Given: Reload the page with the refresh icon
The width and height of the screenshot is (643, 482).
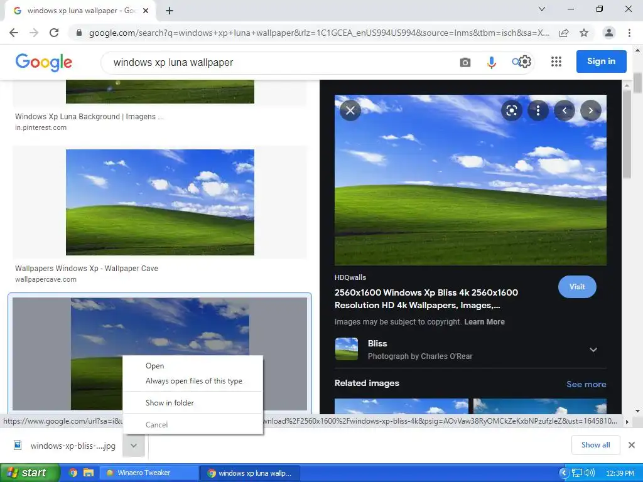Looking at the screenshot, I should click(54, 33).
